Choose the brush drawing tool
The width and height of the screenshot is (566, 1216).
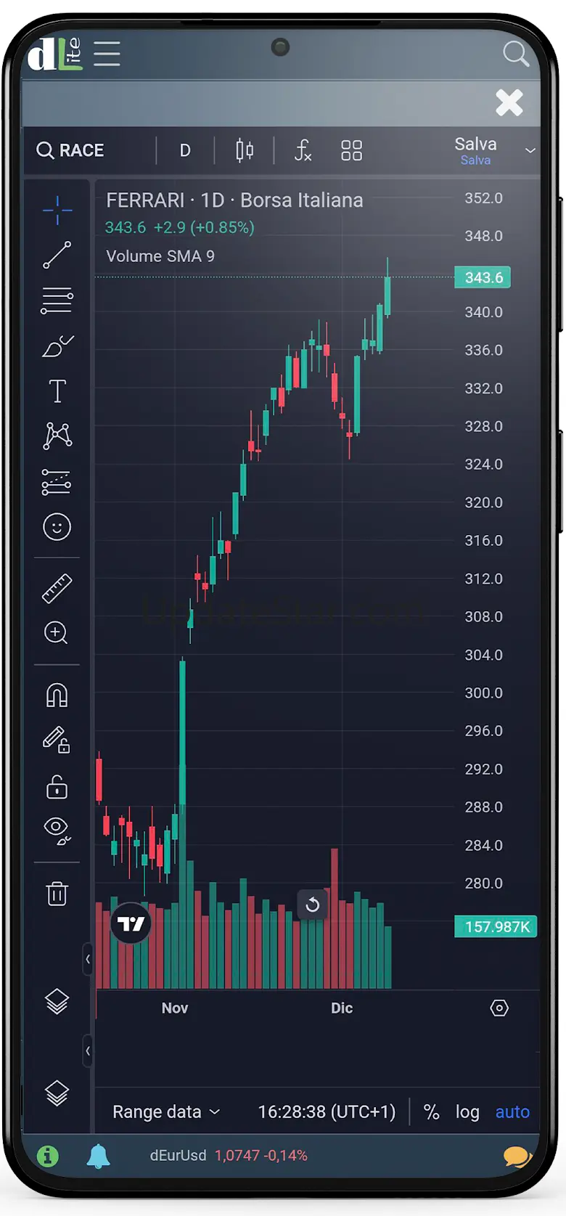tap(57, 346)
